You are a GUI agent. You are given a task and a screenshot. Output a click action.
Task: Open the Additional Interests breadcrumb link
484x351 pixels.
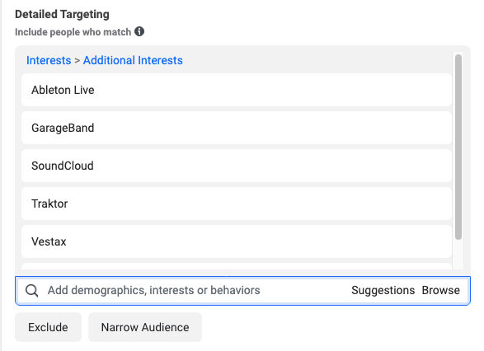133,60
